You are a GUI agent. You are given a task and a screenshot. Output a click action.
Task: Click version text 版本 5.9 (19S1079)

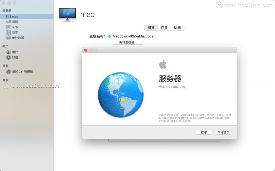(x=172, y=87)
